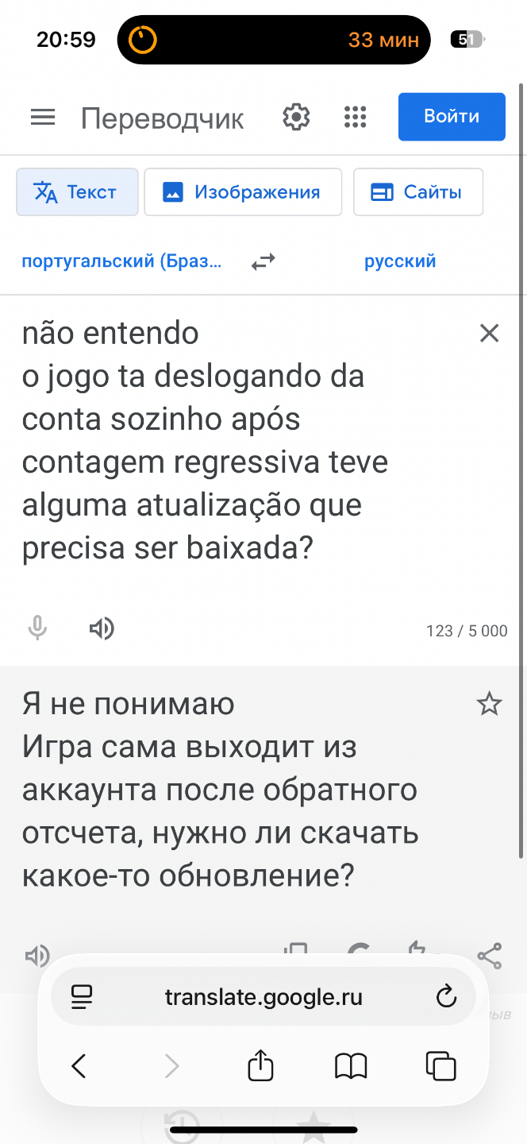Swap source and target languages

263,261
